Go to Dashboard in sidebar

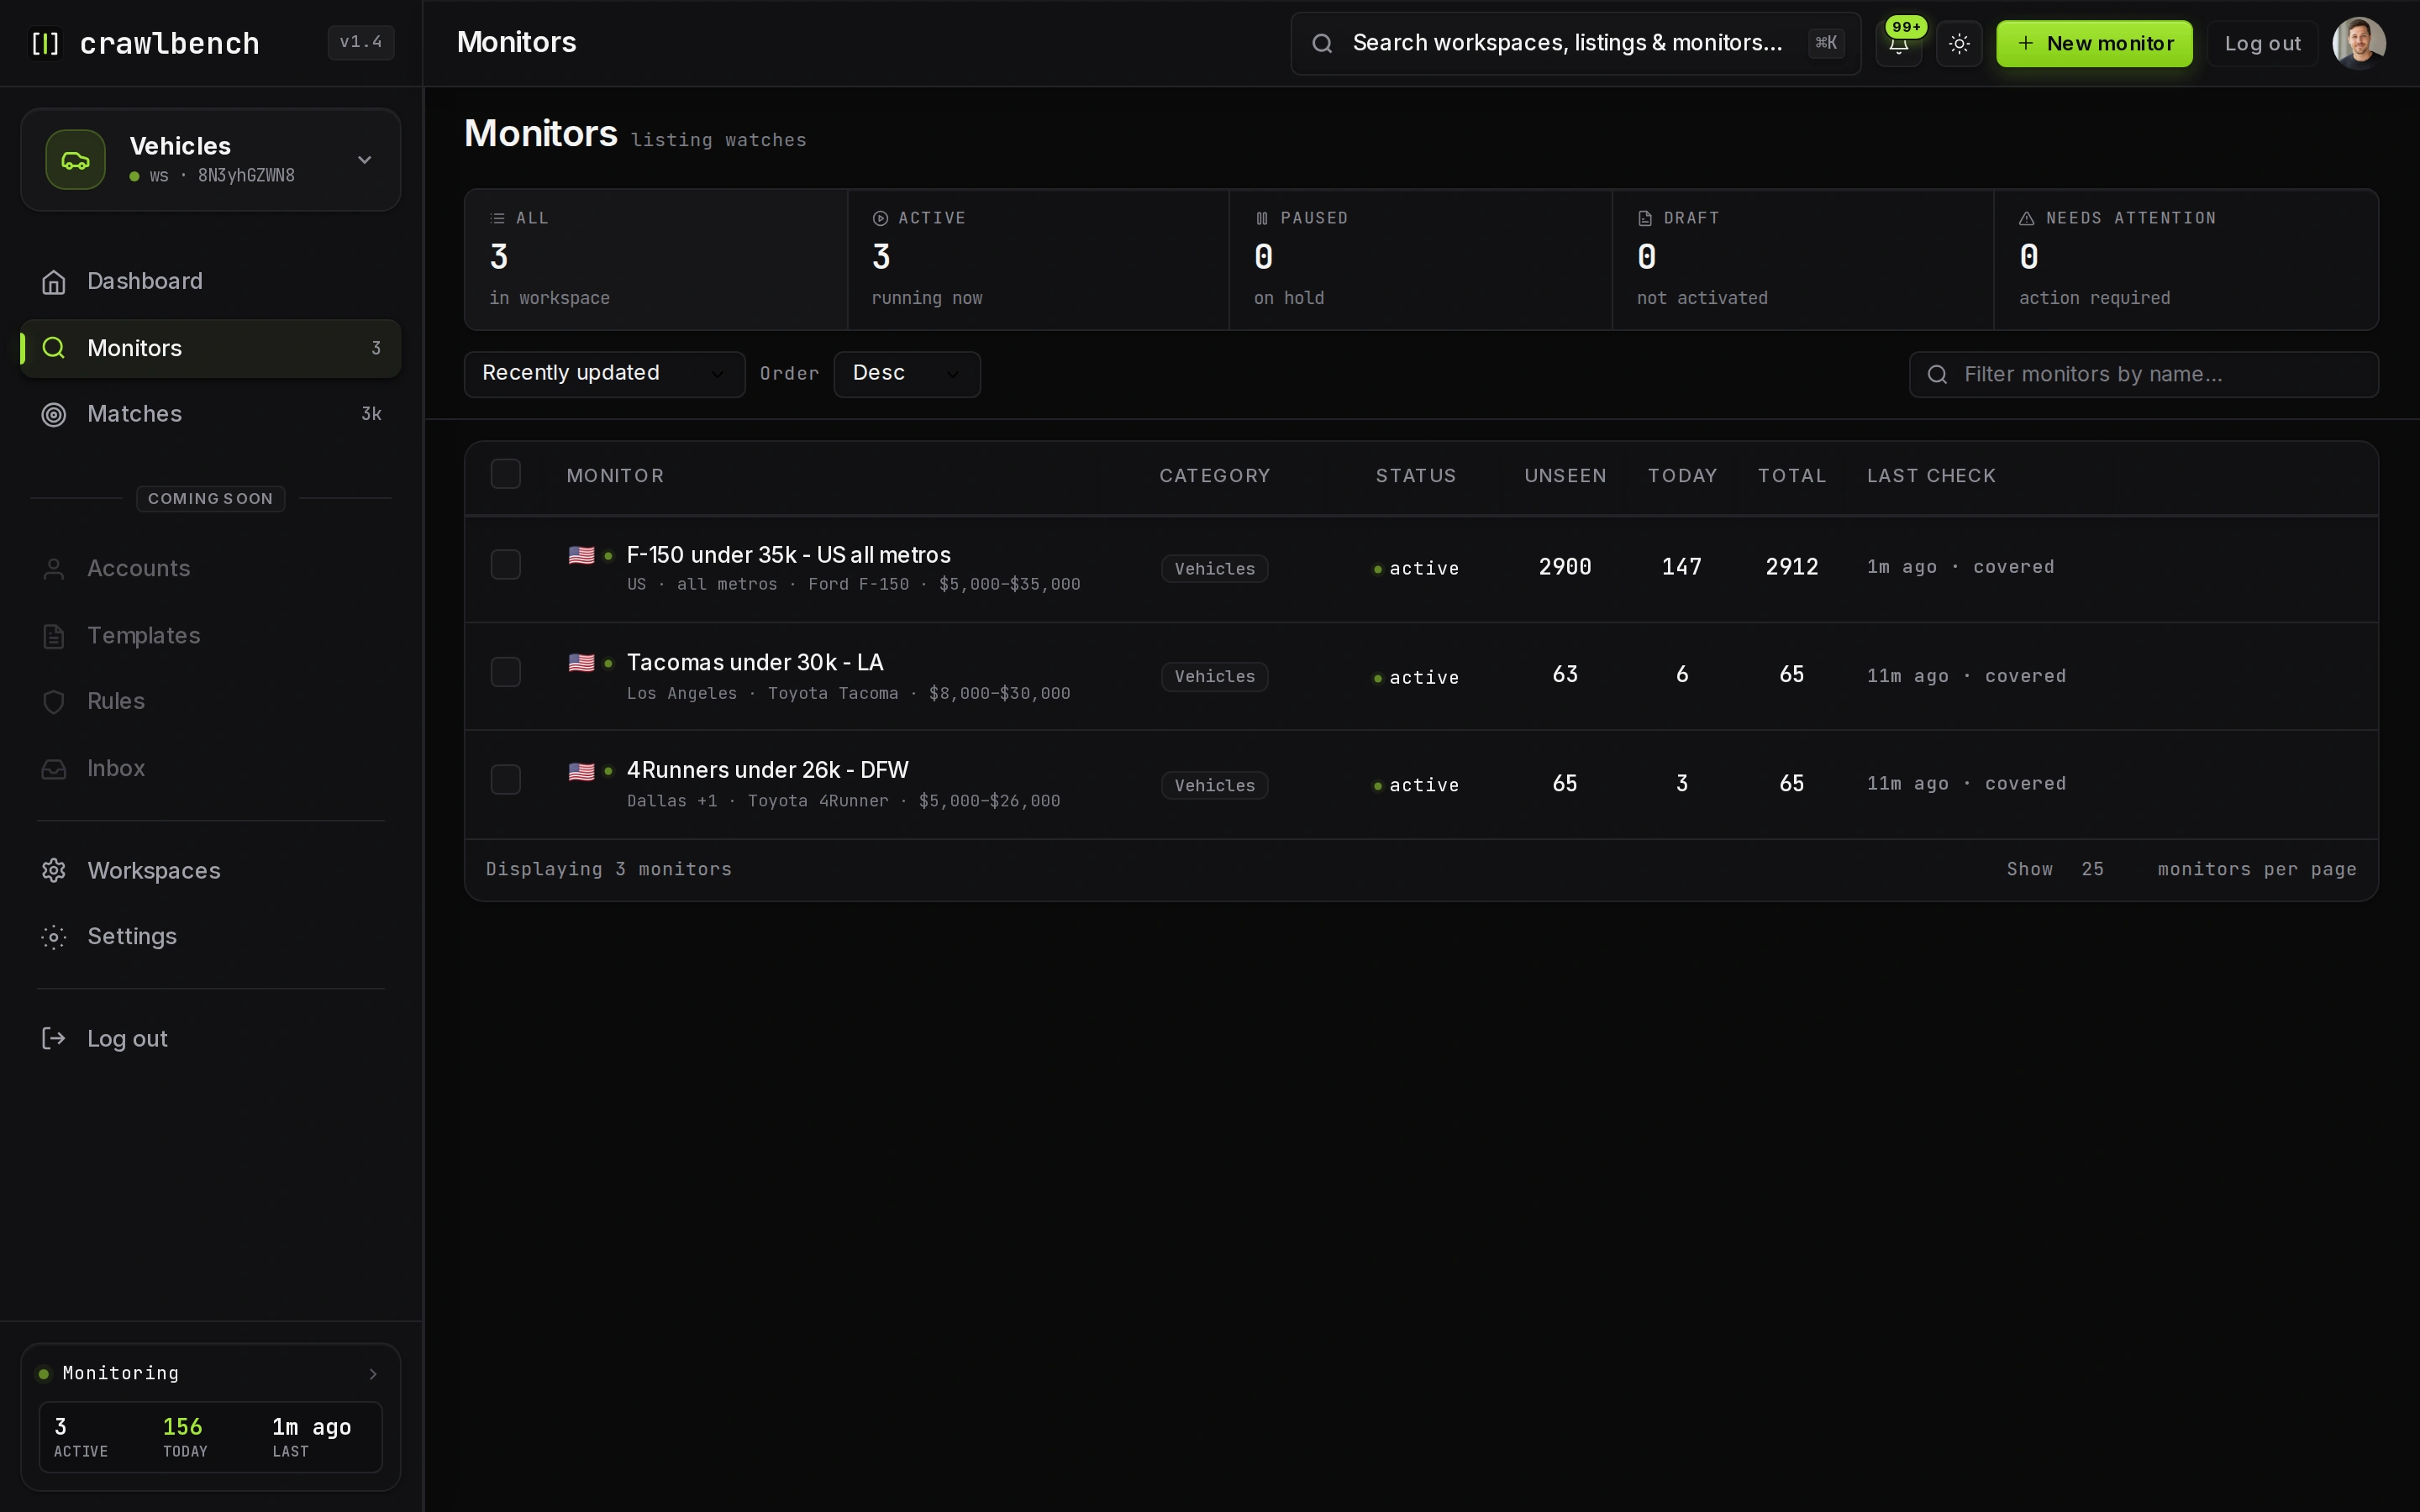pyautogui.click(x=211, y=282)
